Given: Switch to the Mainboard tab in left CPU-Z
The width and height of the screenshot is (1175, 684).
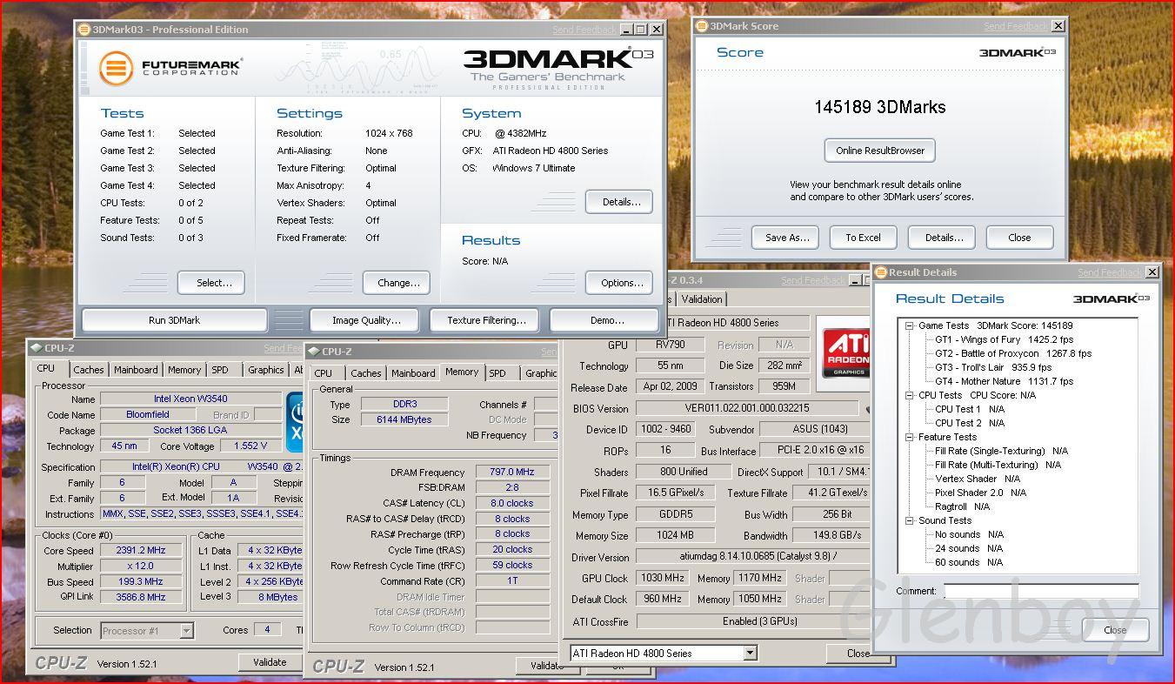Looking at the screenshot, I should (137, 370).
